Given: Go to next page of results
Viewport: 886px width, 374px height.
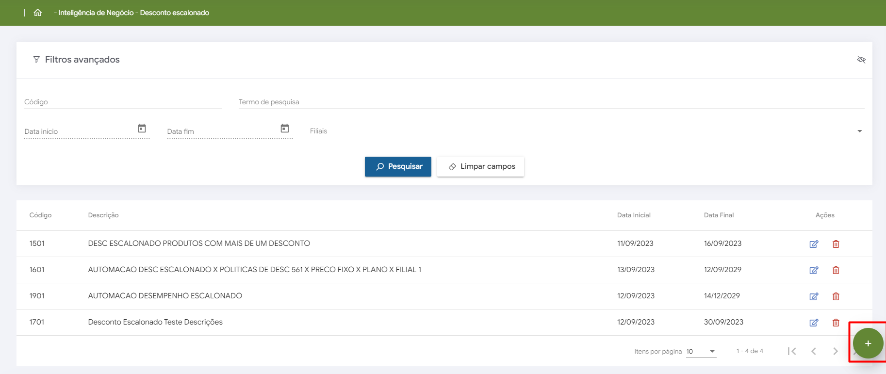Looking at the screenshot, I should click(x=836, y=351).
